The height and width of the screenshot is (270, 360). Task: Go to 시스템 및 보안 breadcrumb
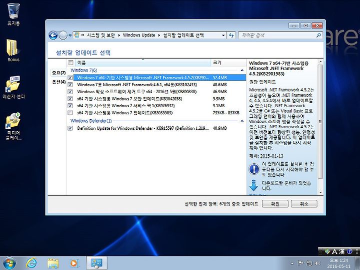pos(101,35)
